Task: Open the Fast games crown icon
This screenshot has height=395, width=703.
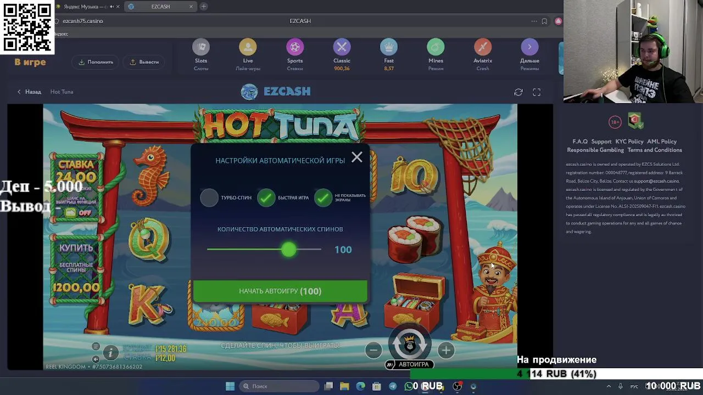Action: 389,47
